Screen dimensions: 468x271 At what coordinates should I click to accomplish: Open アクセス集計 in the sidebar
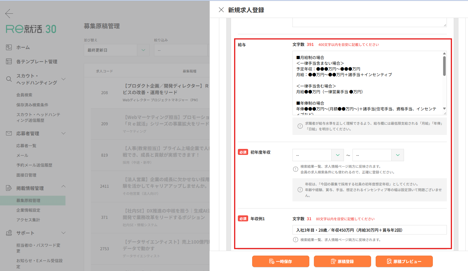tap(28, 220)
